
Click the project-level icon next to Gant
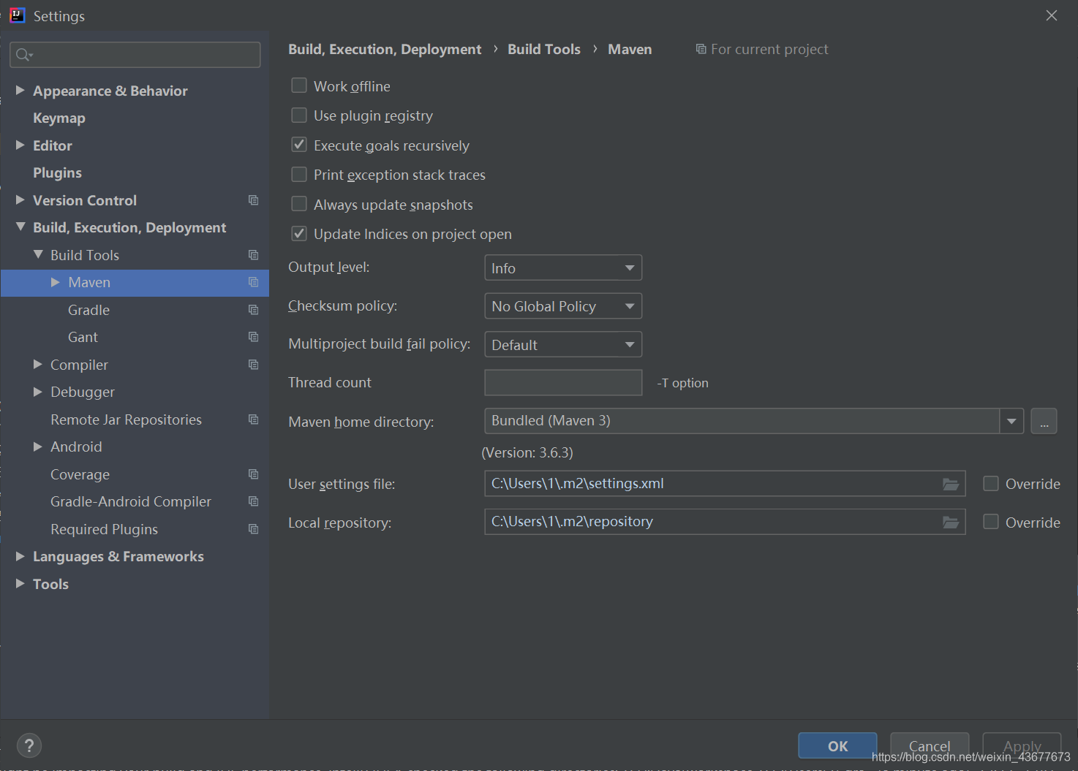coord(253,337)
